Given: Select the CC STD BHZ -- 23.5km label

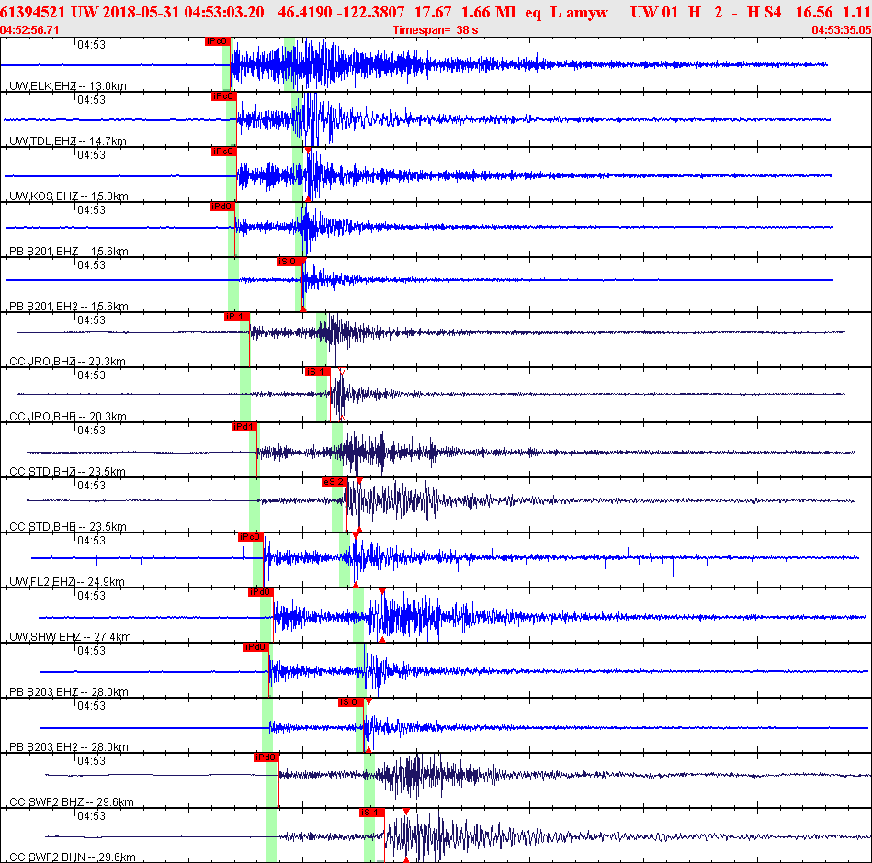Looking at the screenshot, I should click(x=67, y=471).
